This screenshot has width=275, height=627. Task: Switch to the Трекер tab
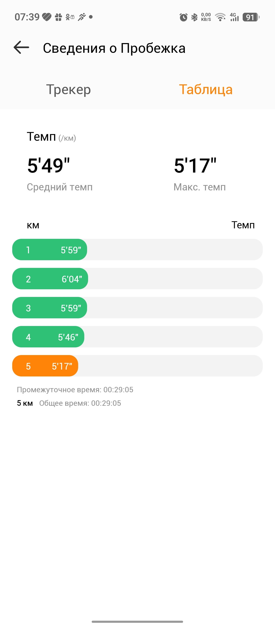pyautogui.click(x=68, y=89)
